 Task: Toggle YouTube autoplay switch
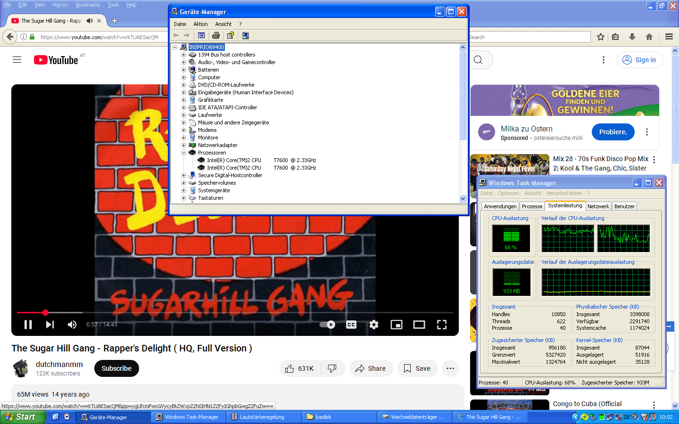point(327,325)
